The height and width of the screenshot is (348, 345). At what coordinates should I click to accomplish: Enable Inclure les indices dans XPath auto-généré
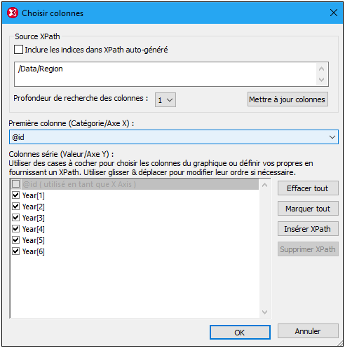point(18,50)
